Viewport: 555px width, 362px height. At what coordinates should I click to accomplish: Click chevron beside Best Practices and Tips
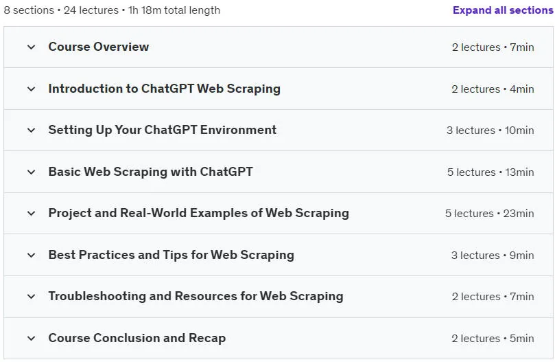pos(31,256)
